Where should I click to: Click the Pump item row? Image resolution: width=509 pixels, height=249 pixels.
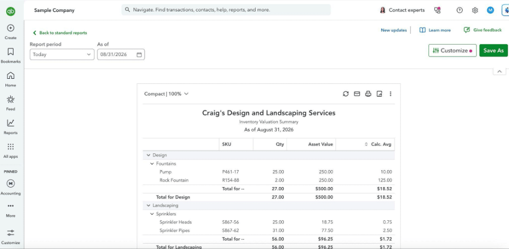(x=269, y=172)
